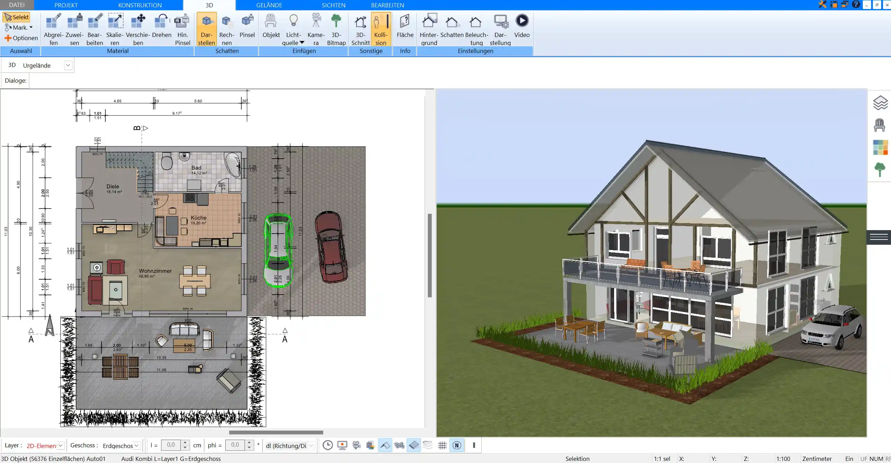Toggle the hatched surface icon in bottom toolbar
Screen dimensions: 891x463
click(399, 445)
